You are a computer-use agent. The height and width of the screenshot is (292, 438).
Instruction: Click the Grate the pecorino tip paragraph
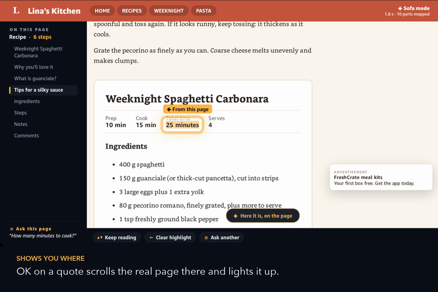(x=203, y=55)
